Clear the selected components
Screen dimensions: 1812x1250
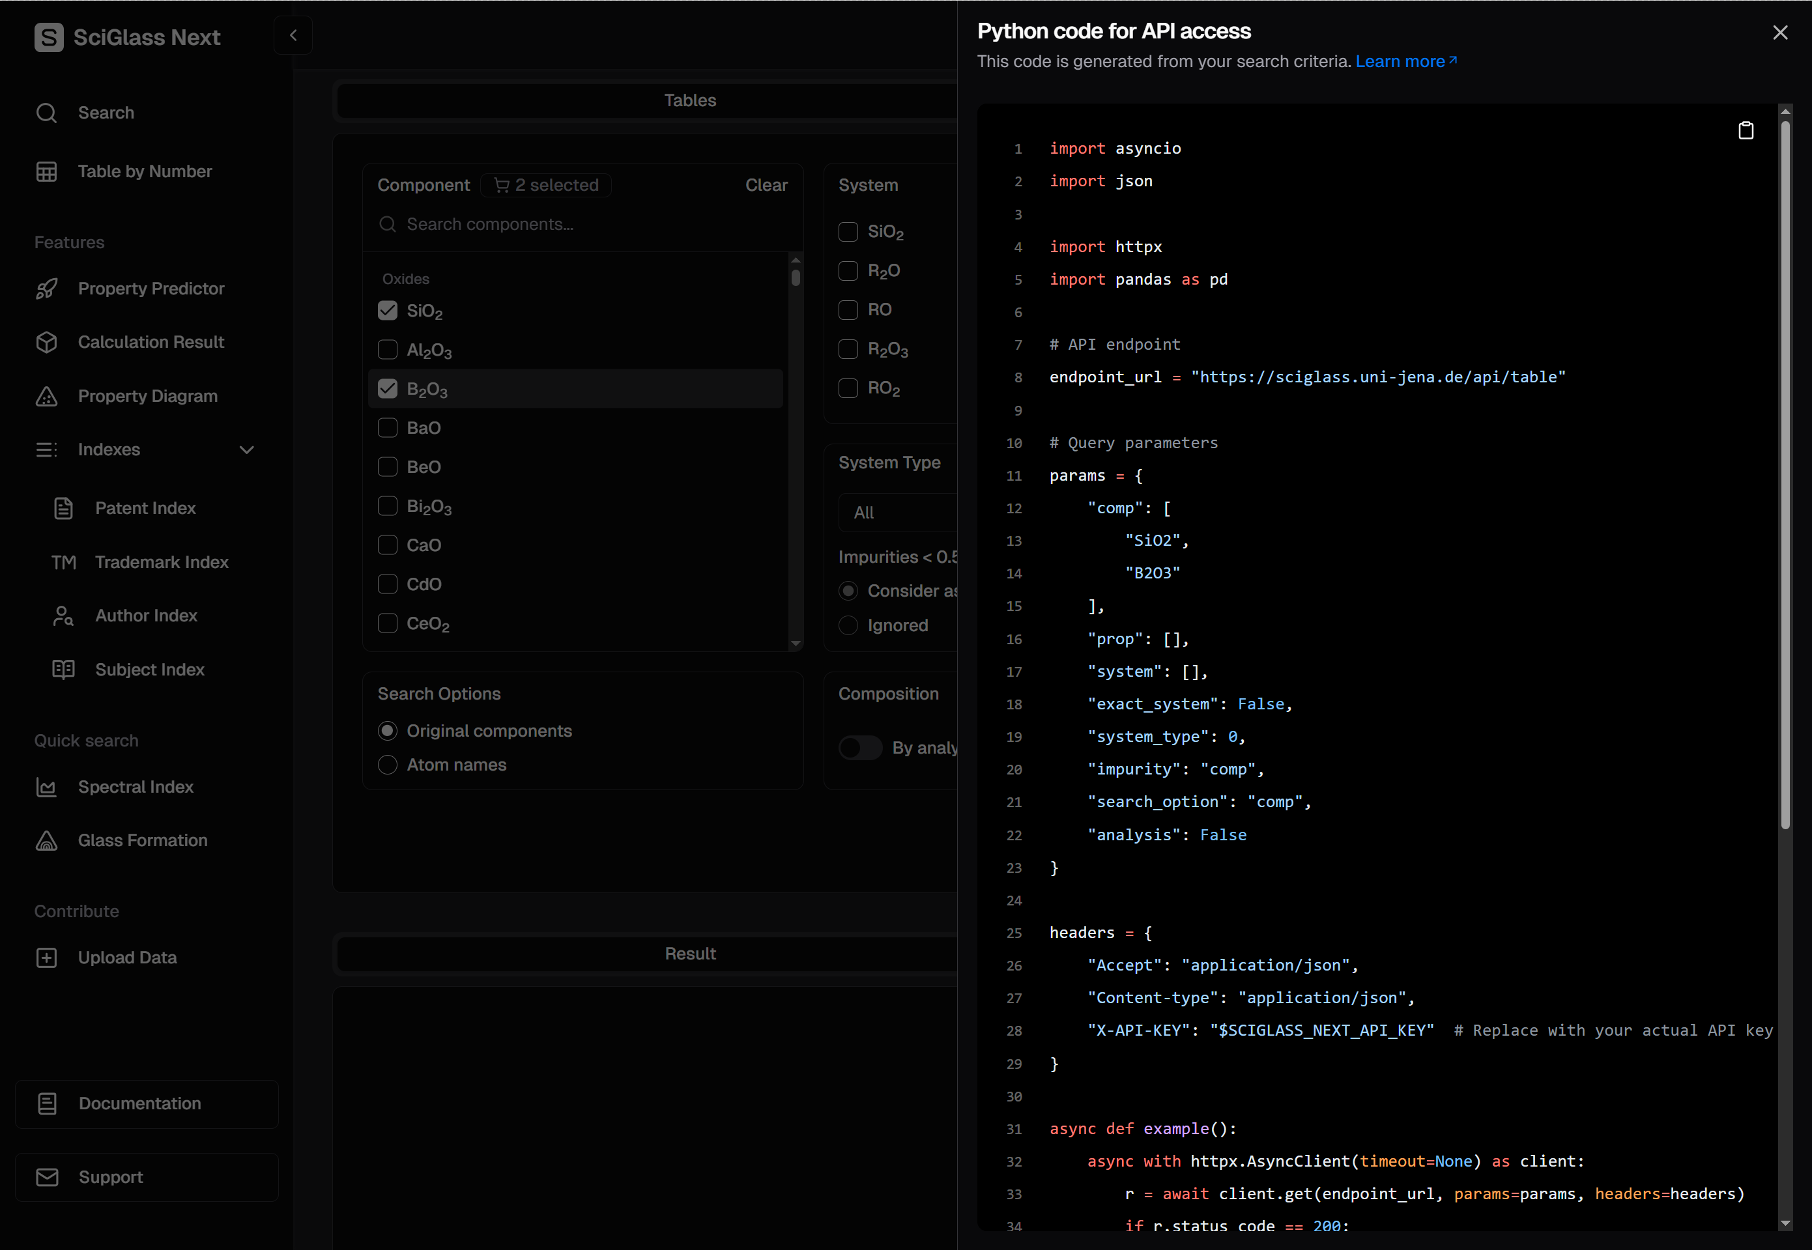pos(766,186)
